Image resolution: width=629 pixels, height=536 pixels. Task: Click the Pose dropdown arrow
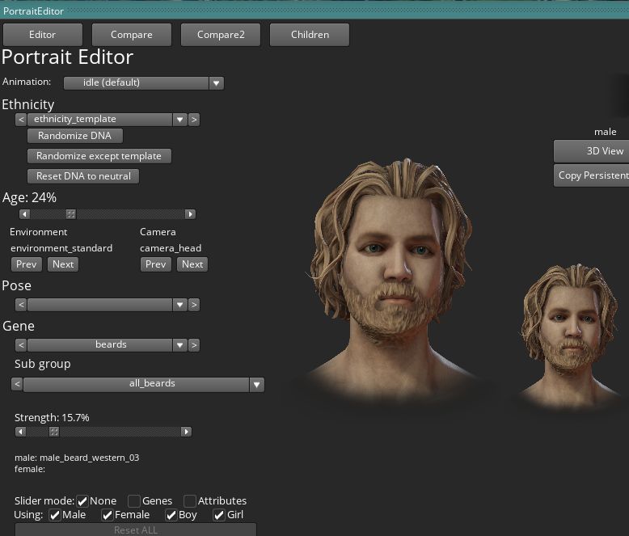(179, 305)
